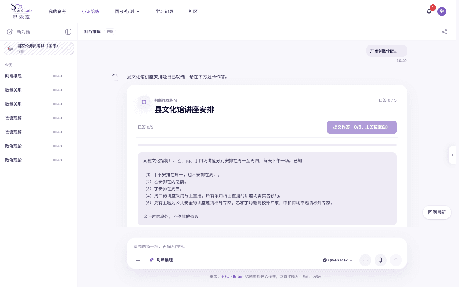Switch to 小识陪练 tab
The image size is (459, 287).
click(x=91, y=11)
